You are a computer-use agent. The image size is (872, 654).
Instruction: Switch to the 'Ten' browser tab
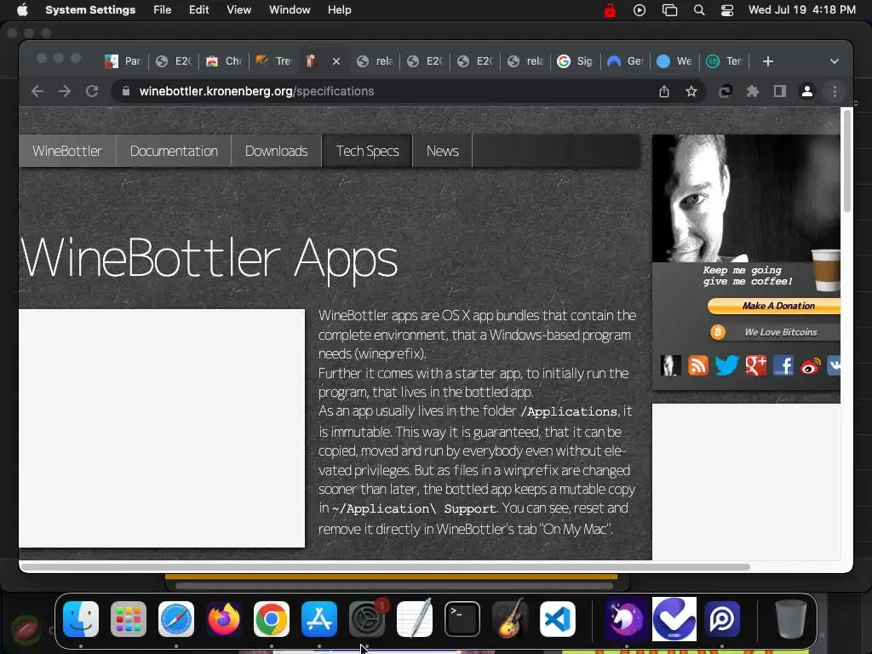725,61
